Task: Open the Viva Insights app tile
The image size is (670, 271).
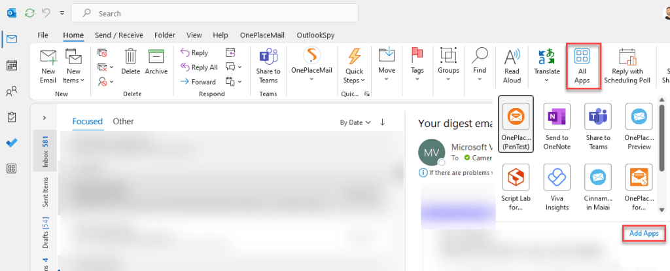Action: [556, 187]
